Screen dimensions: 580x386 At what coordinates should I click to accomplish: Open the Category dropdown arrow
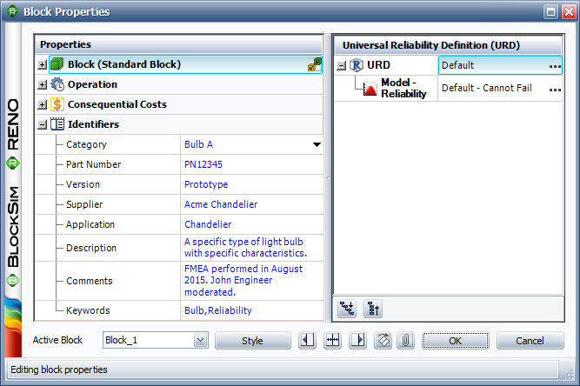click(317, 144)
